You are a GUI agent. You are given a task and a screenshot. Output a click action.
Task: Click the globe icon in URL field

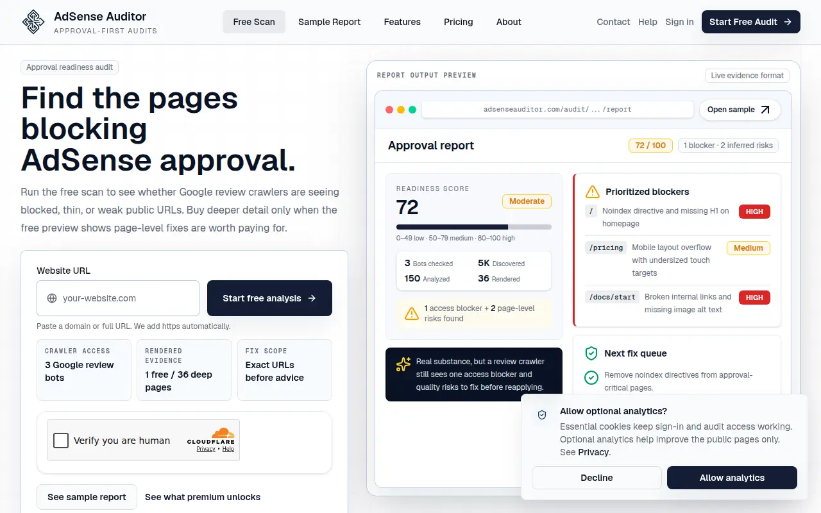52,298
